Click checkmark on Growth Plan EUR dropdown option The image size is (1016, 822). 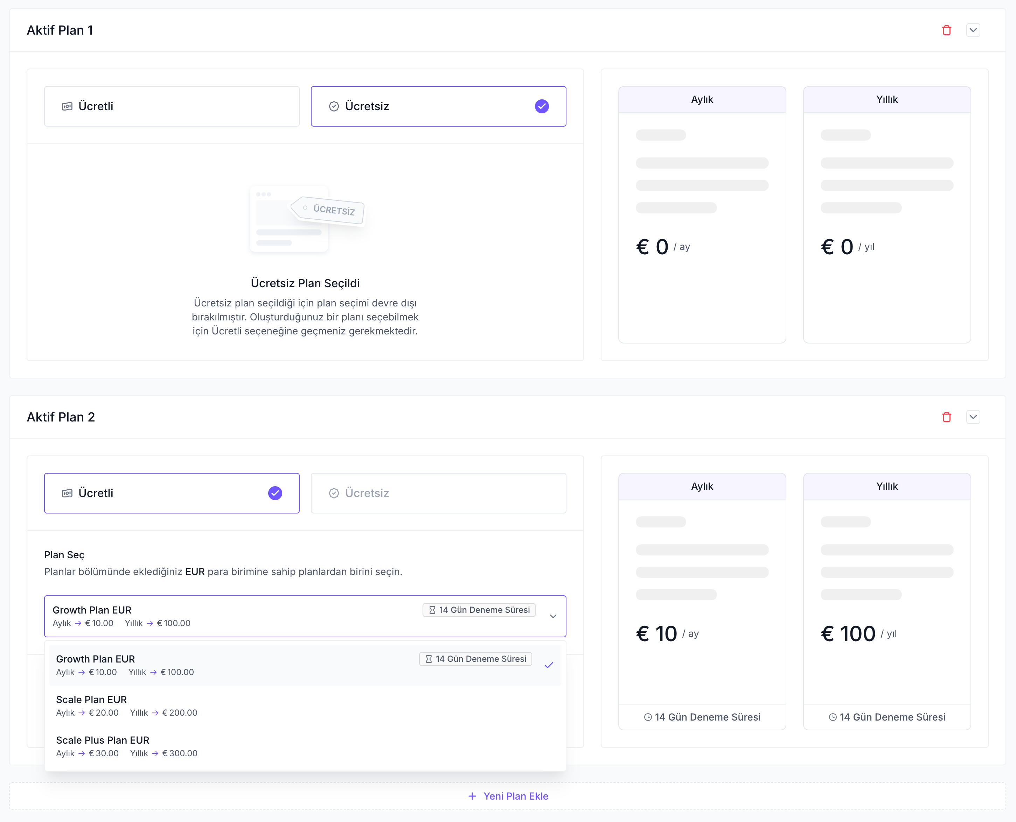point(549,665)
